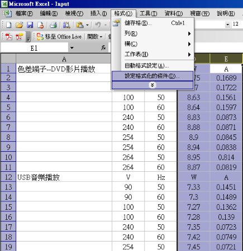Click the 格式(O) menu
The image size is (243, 251).
(x=123, y=13)
